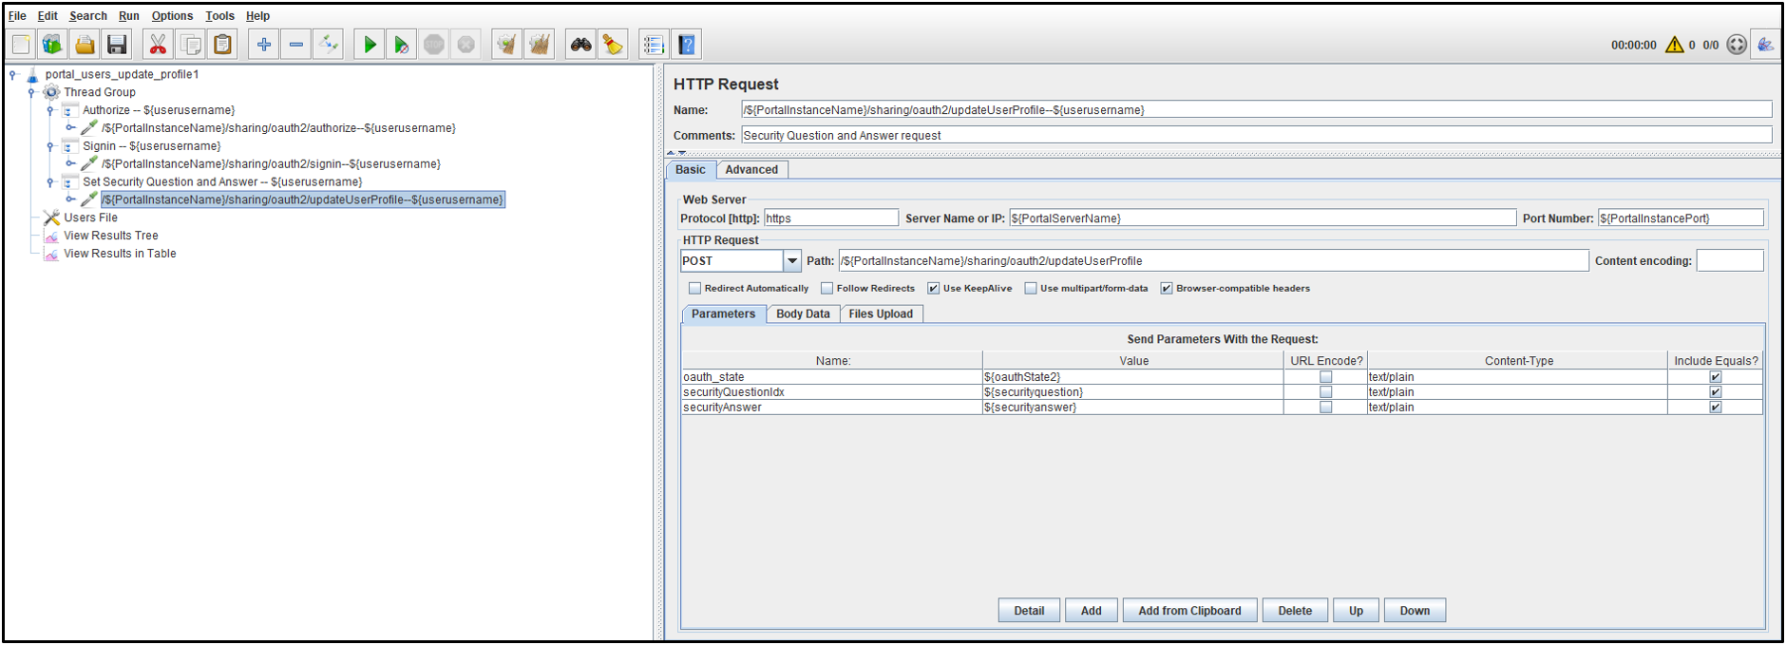This screenshot has width=1786, height=645.
Task: Click the remote threads indicator icon
Action: (1737, 45)
